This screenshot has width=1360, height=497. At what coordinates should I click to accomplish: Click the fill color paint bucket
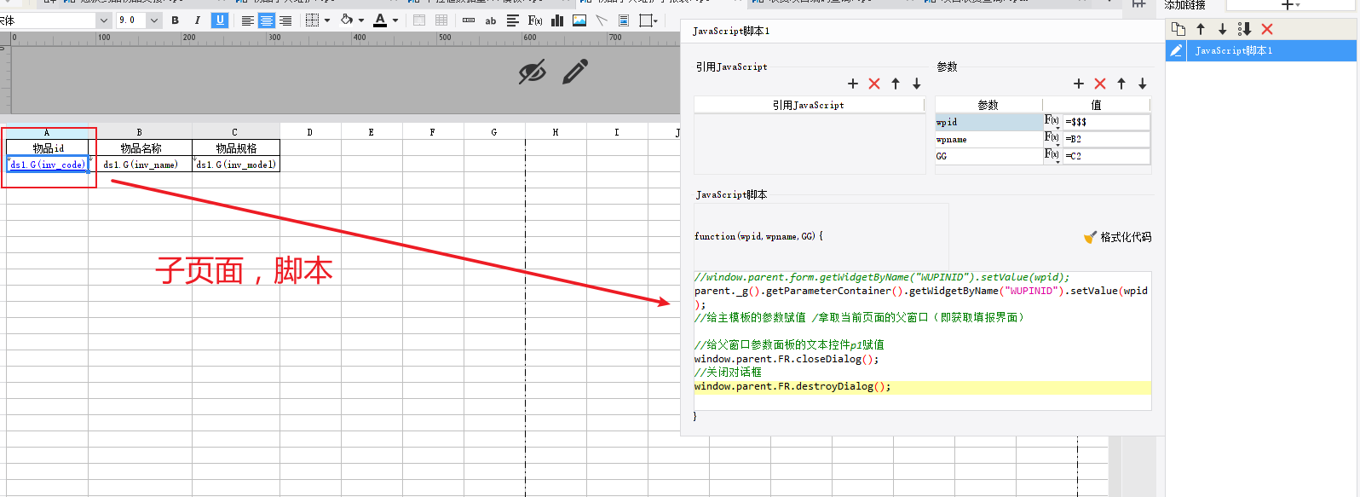tap(347, 20)
